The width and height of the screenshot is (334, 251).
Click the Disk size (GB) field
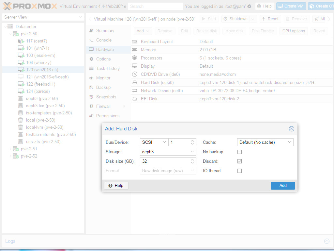click(168, 161)
